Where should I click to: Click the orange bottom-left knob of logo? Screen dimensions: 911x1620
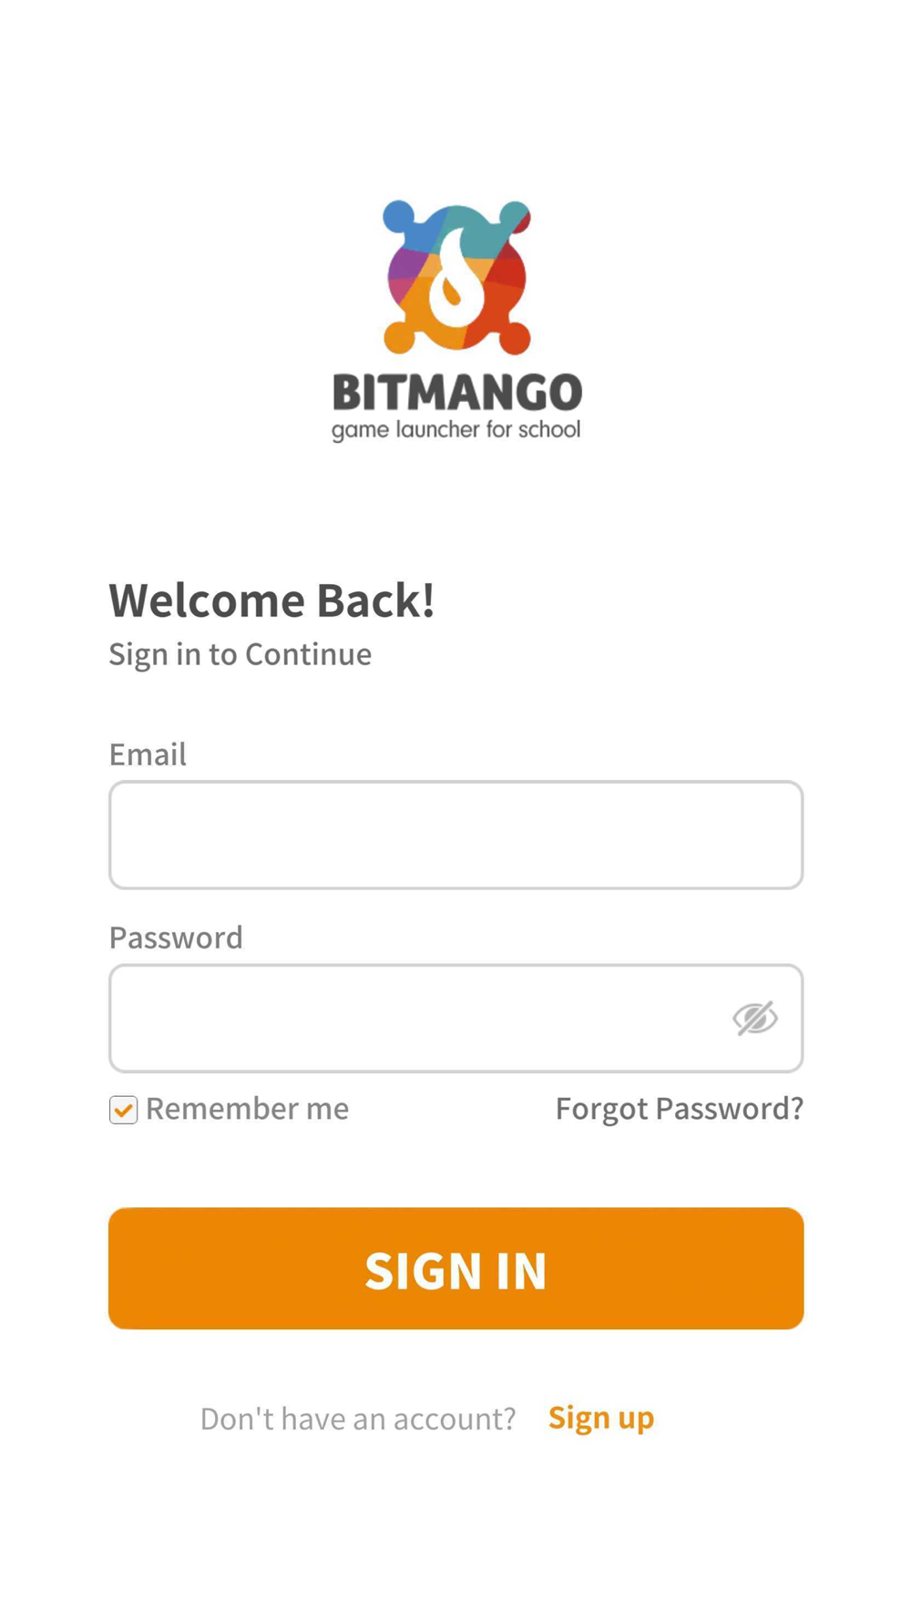[399, 337]
